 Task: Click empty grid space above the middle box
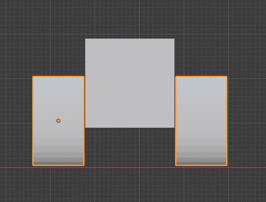pos(130,19)
